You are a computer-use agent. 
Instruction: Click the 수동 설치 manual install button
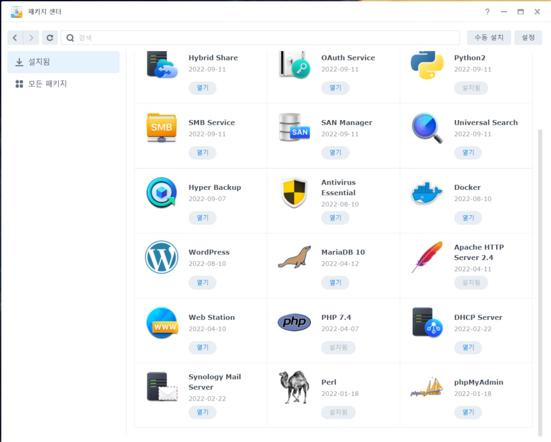click(489, 38)
